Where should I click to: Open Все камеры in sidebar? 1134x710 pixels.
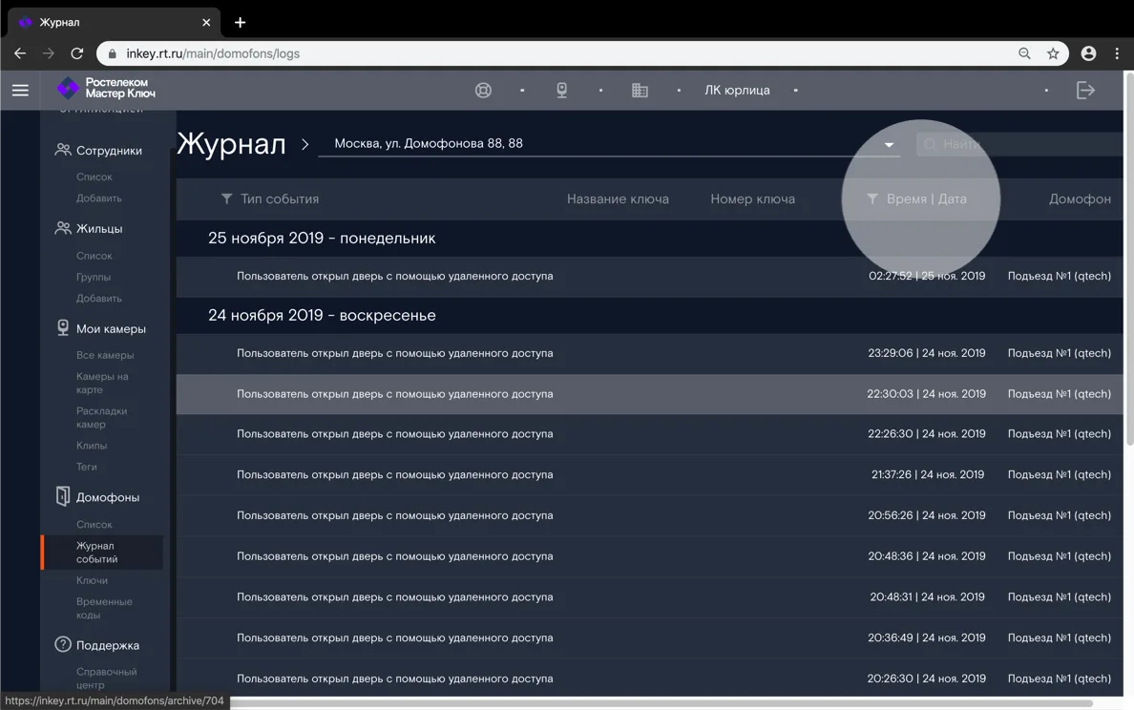pos(105,355)
